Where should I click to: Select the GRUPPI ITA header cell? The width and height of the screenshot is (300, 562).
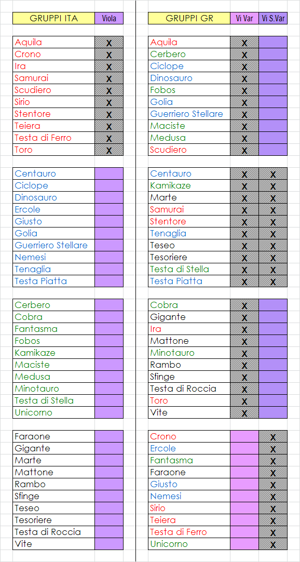[53, 18]
